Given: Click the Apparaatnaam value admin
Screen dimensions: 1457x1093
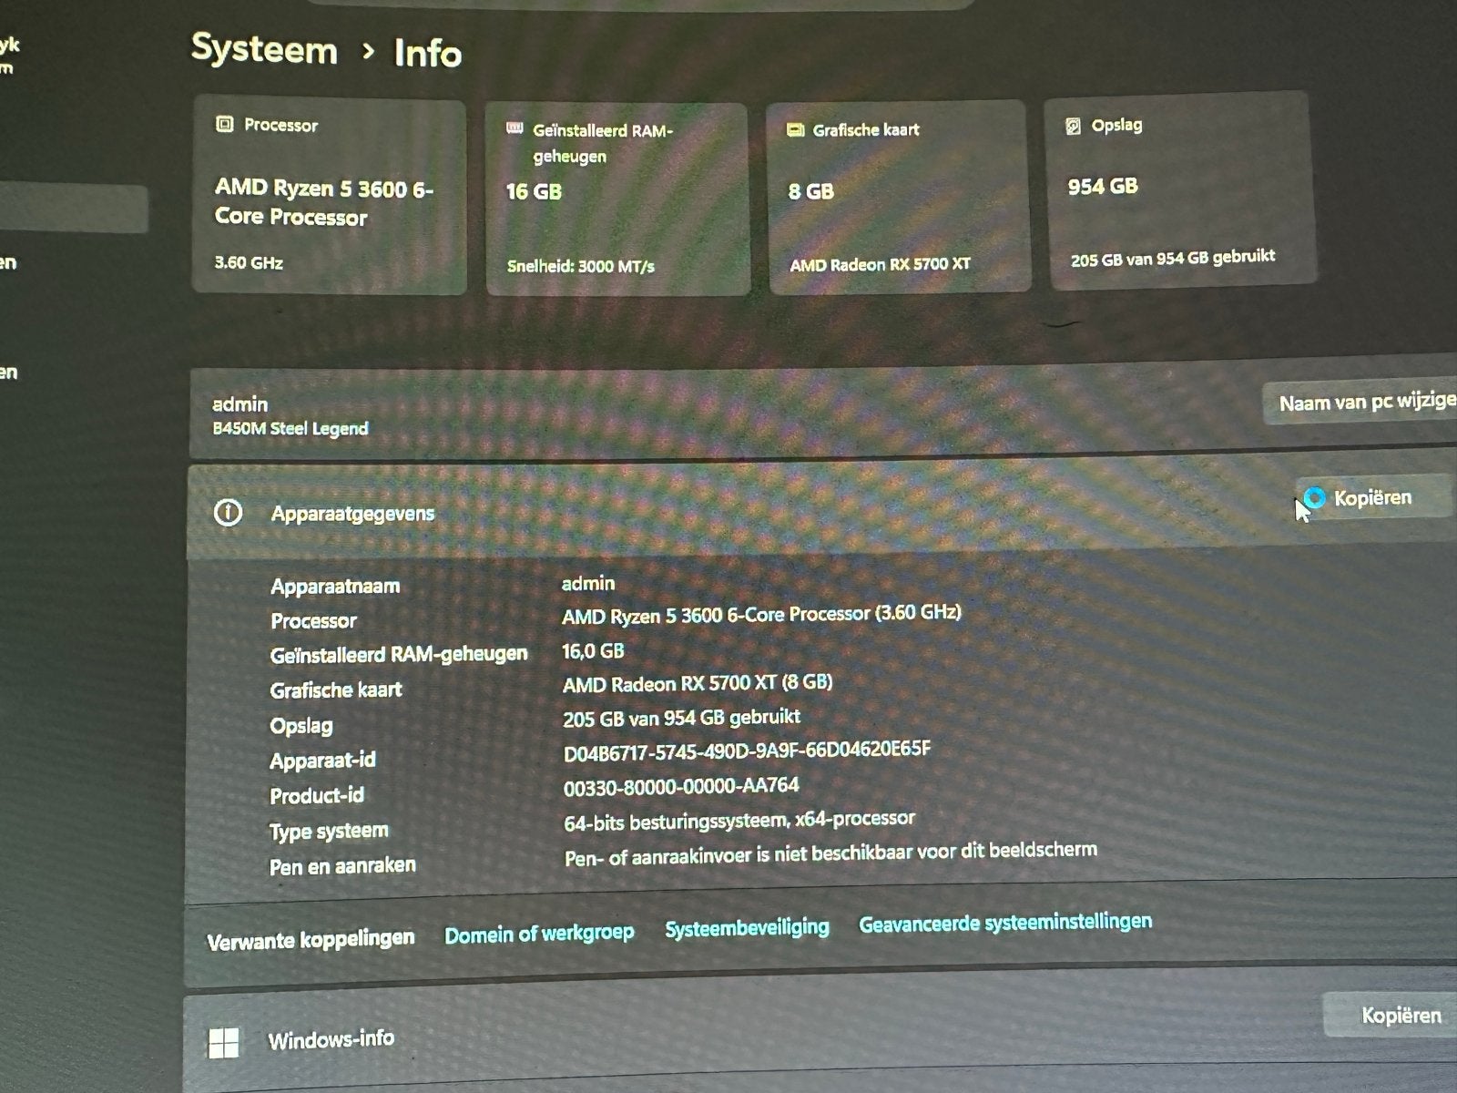Looking at the screenshot, I should tap(588, 583).
